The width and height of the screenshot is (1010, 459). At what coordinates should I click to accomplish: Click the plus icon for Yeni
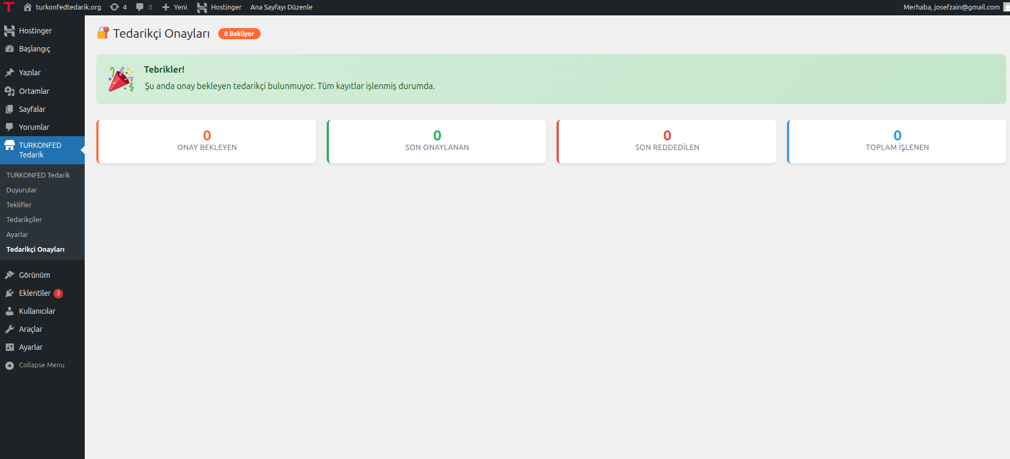tap(166, 7)
